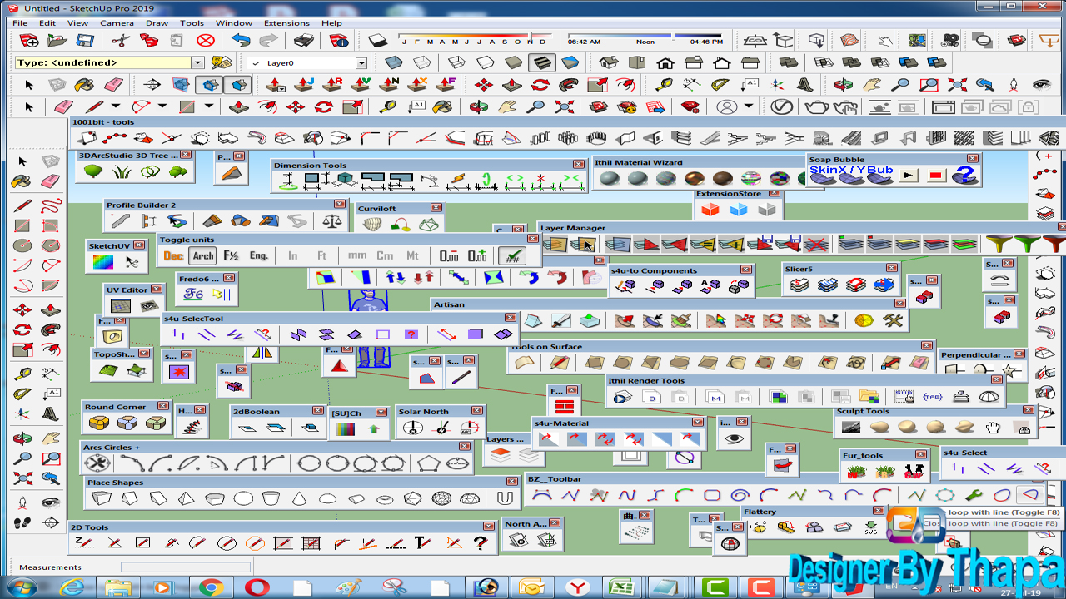Click the question mark in 2D Tools

[x=480, y=542]
